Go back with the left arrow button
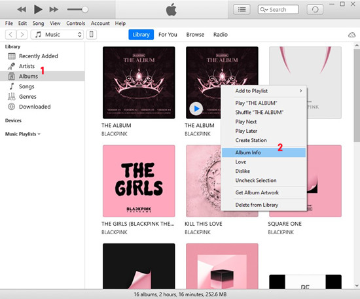Image resolution: width=360 pixels, height=299 pixels. click(x=10, y=35)
